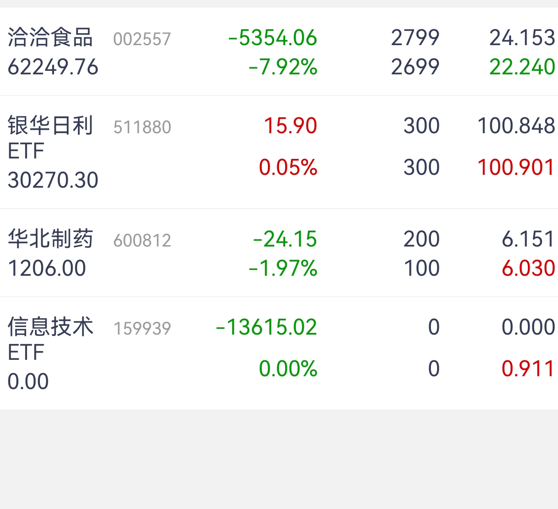Viewport: 558px width, 509px height.
Task: Tap stock code 511880
Action: [x=142, y=127]
